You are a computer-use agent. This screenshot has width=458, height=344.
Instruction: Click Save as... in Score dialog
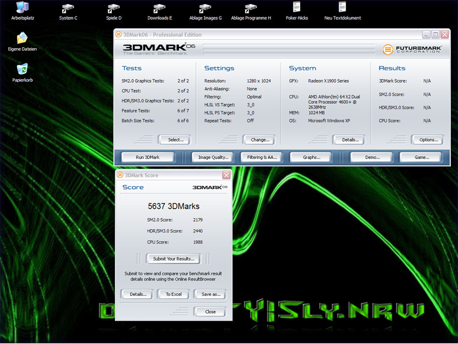pos(210,294)
